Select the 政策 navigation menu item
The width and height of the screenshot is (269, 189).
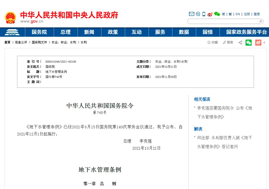113,32
